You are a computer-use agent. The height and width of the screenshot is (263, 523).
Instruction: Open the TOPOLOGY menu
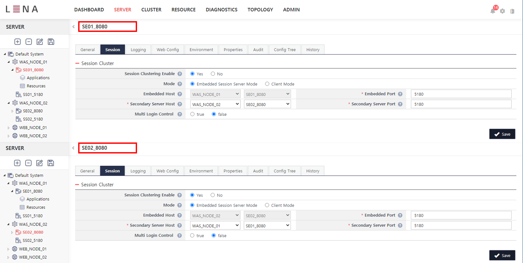[x=260, y=10]
